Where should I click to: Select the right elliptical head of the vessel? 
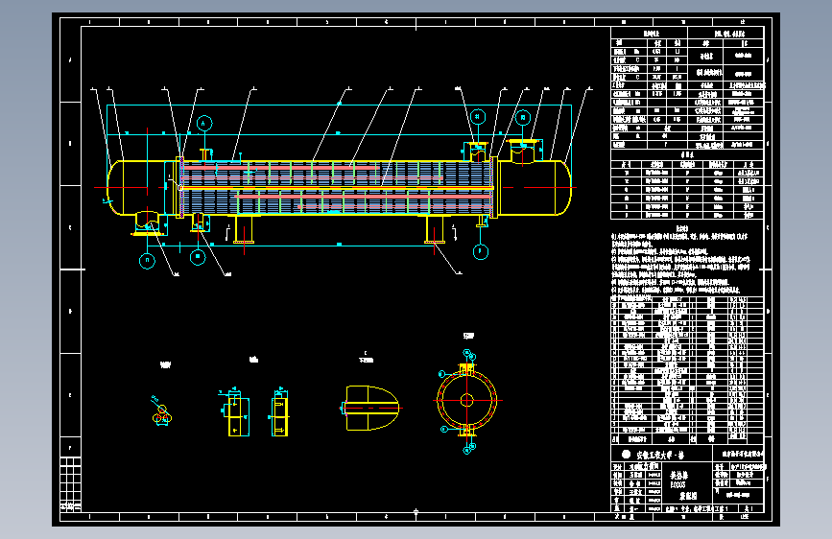coord(563,188)
